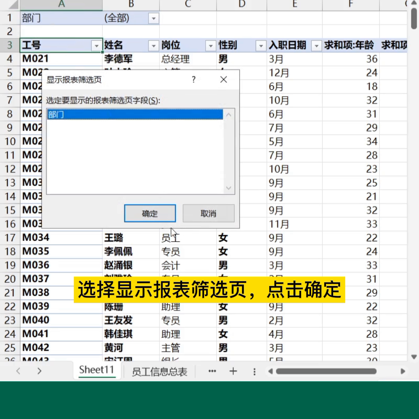This screenshot has height=419, width=419.
Task: Click the 确定 button in the dialog
Action: click(x=150, y=213)
